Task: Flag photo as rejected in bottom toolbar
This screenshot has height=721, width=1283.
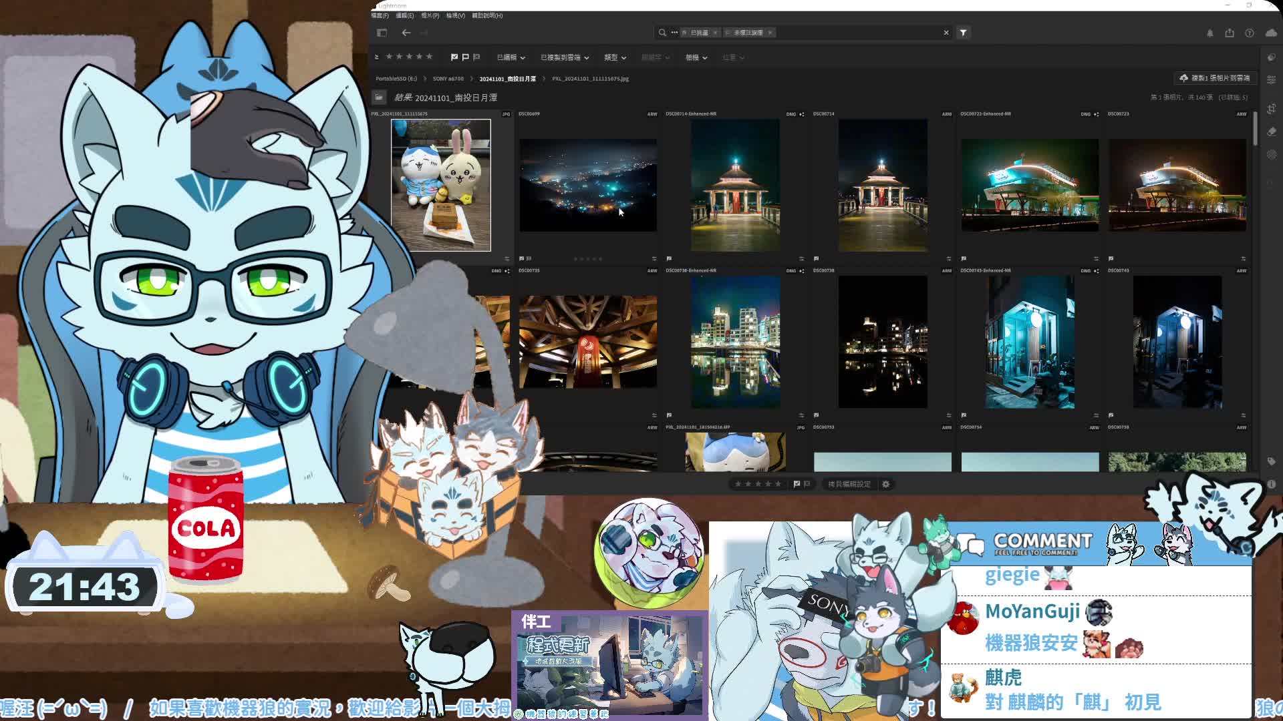Action: tap(807, 484)
